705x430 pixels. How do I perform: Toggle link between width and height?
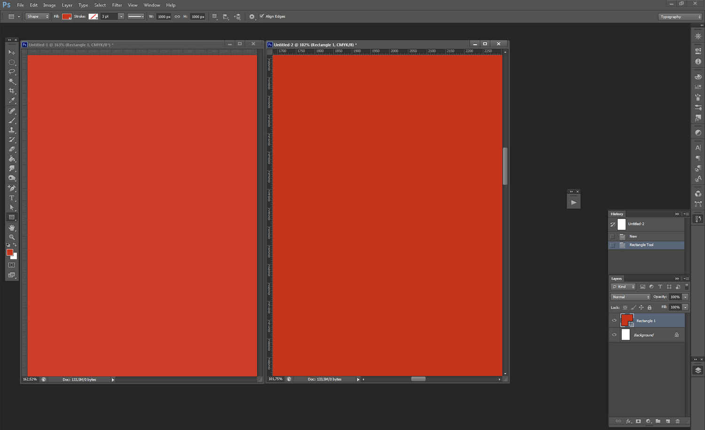pyautogui.click(x=177, y=16)
